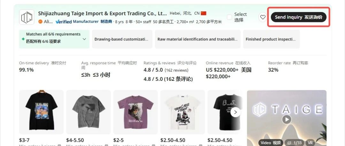The width and height of the screenshot is (345, 146).
Task: Click the Alibaba orange badge icon
Action: click(x=40, y=22)
